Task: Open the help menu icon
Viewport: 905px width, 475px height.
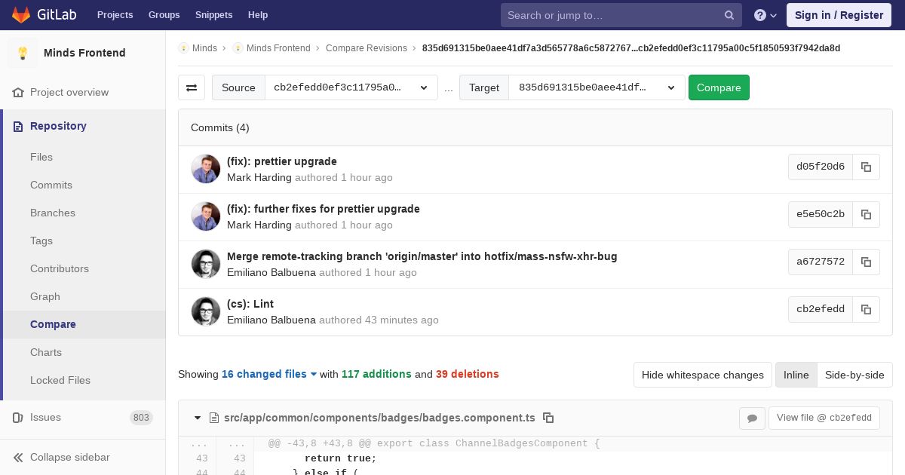Action: pos(765,15)
